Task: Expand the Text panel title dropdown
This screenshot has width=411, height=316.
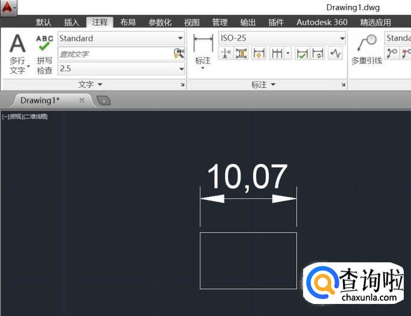Action: coord(90,84)
